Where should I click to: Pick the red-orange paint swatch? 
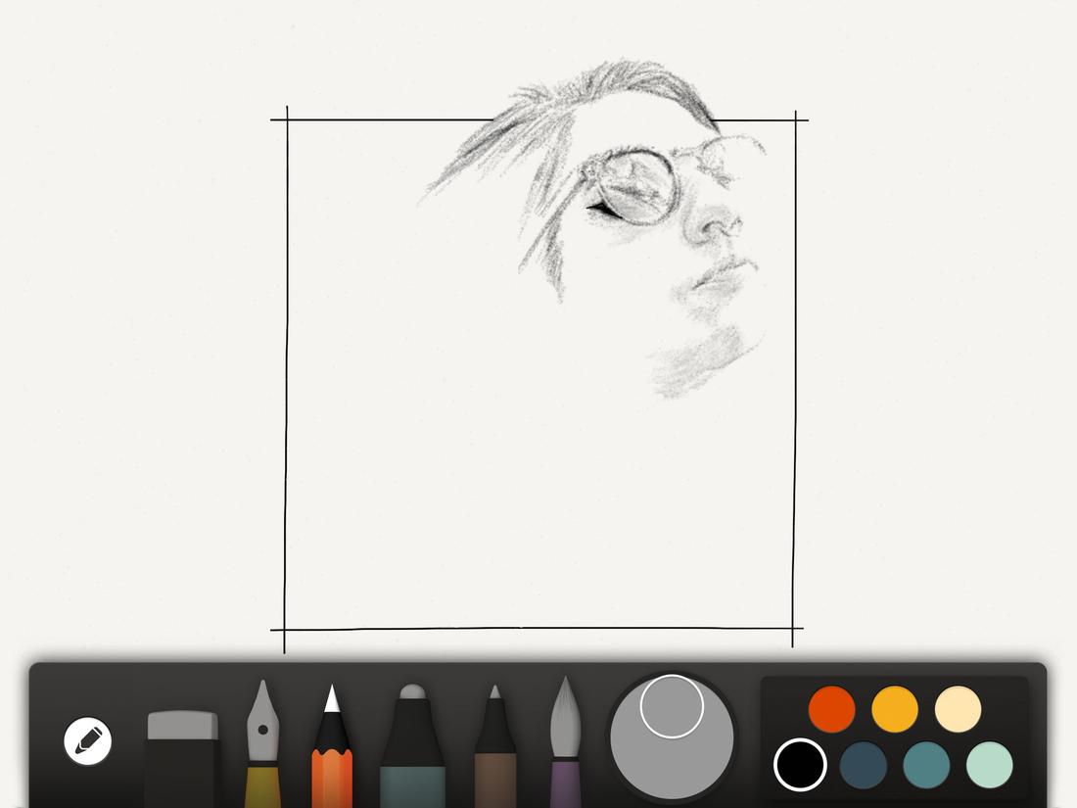pyautogui.click(x=830, y=707)
